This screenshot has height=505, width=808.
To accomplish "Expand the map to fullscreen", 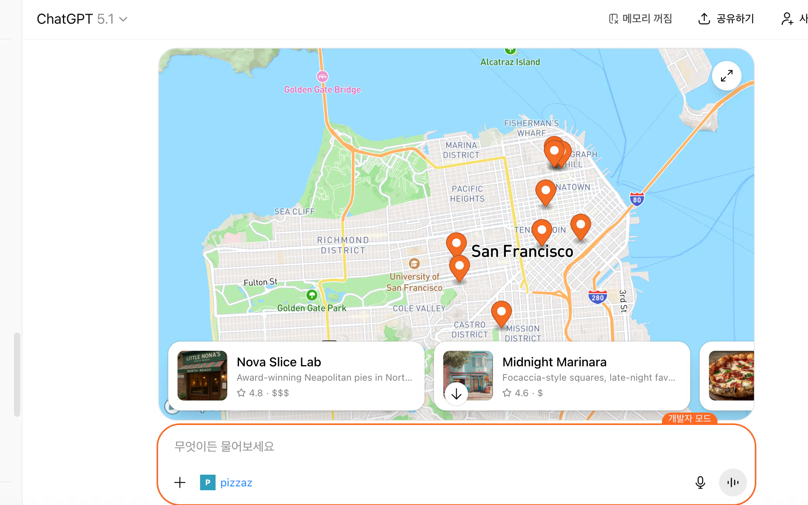I will (x=726, y=76).
